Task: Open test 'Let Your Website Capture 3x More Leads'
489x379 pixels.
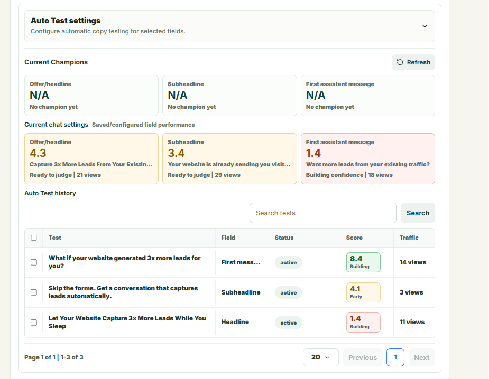Action: (127, 322)
